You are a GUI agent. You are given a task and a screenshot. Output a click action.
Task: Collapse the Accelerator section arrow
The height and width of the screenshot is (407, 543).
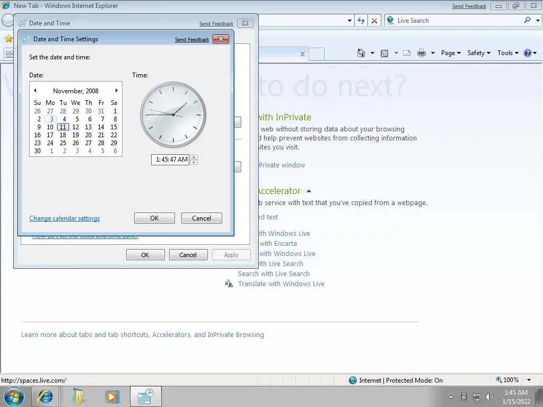(x=309, y=191)
